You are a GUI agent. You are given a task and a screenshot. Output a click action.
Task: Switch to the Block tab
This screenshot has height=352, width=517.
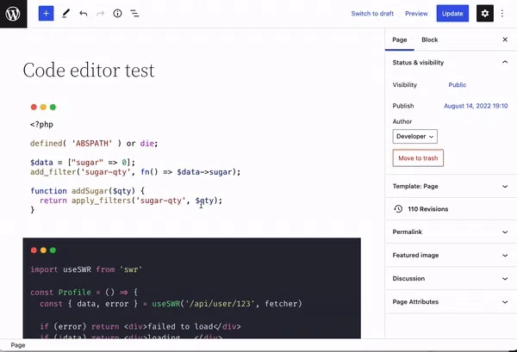click(x=430, y=40)
